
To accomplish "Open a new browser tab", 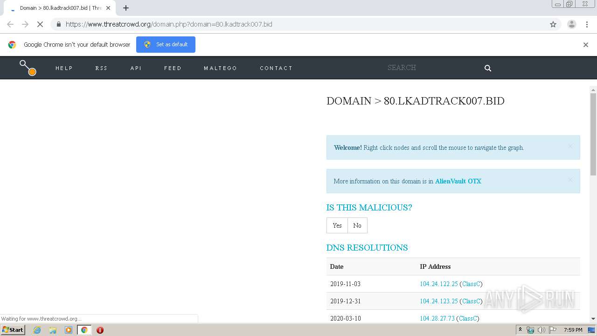I will 126,8.
